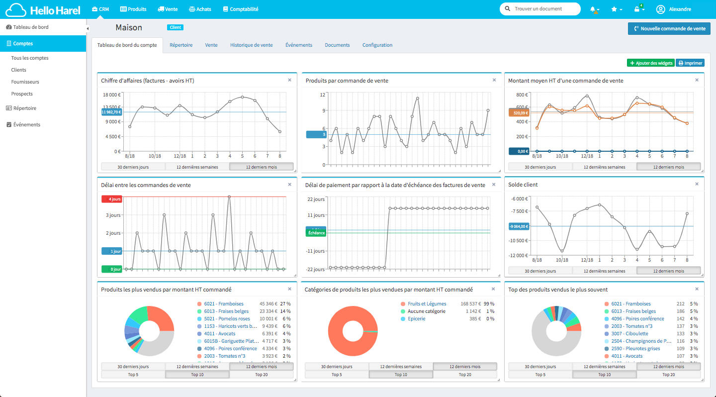Click the 3007 - Ciboulette legend entry
Screen dimensions: 716x397
point(630,334)
